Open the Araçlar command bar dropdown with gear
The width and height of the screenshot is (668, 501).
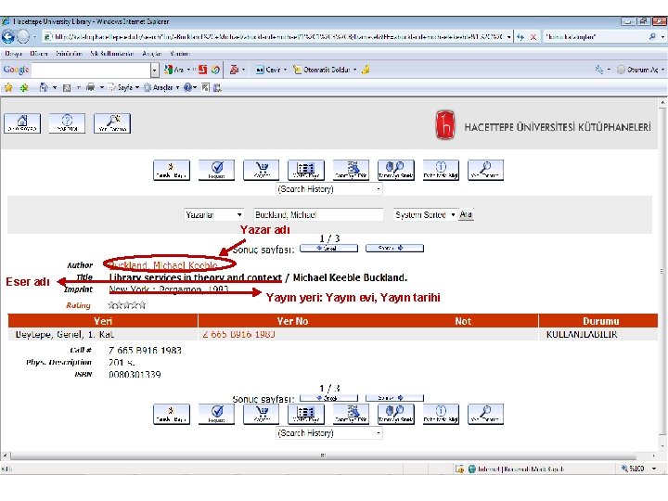coord(161,87)
